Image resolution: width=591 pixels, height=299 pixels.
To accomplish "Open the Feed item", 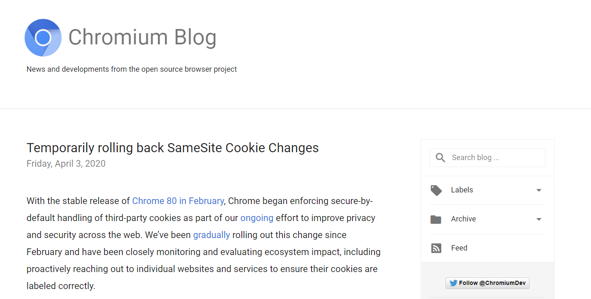I will pos(459,248).
